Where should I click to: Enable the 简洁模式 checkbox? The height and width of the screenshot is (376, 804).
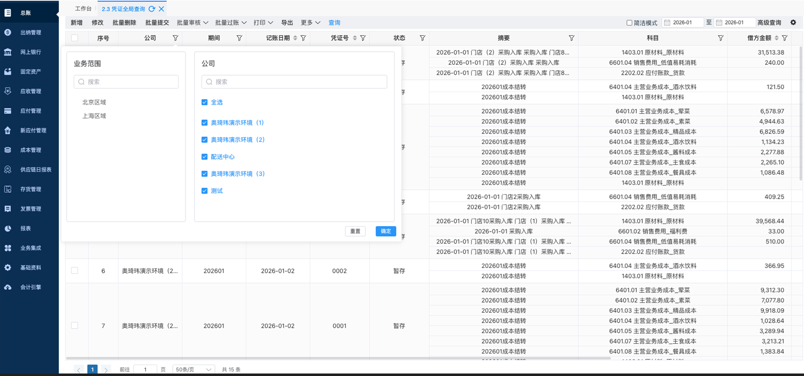(x=629, y=23)
